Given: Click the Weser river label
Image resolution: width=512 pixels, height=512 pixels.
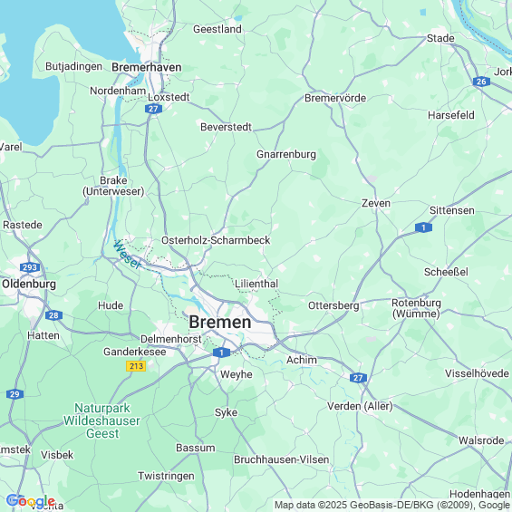Looking at the screenshot, I should [x=127, y=255].
